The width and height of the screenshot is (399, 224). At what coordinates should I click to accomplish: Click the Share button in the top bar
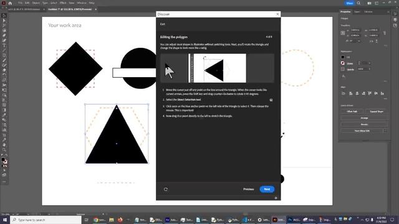pyautogui.click(x=349, y=3)
